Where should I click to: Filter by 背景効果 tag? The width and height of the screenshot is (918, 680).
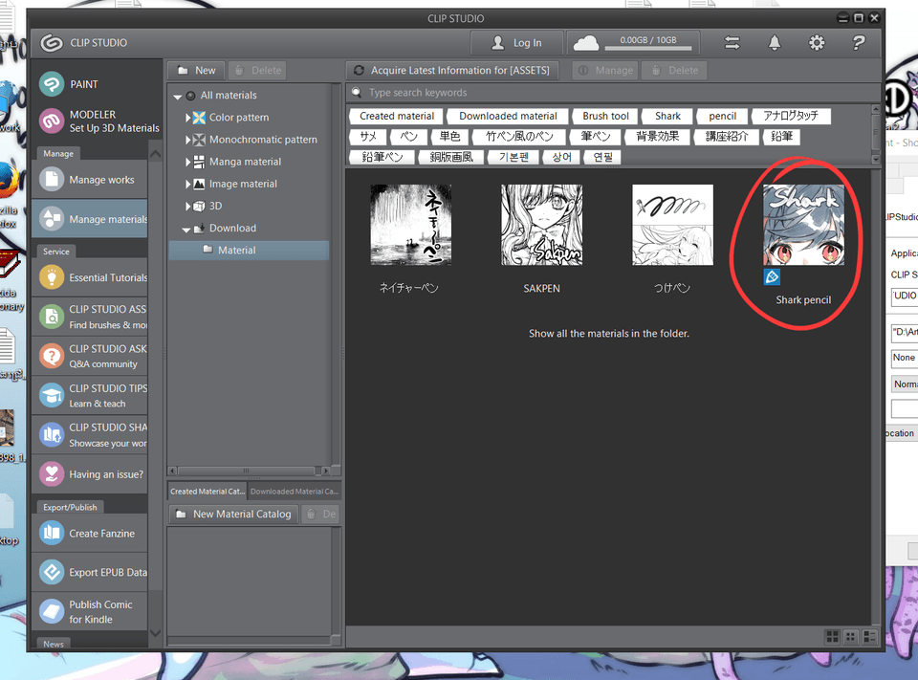657,137
